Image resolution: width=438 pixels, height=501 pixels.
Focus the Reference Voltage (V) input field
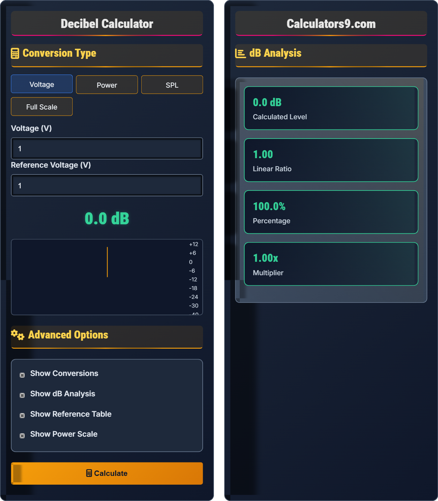[x=107, y=185]
